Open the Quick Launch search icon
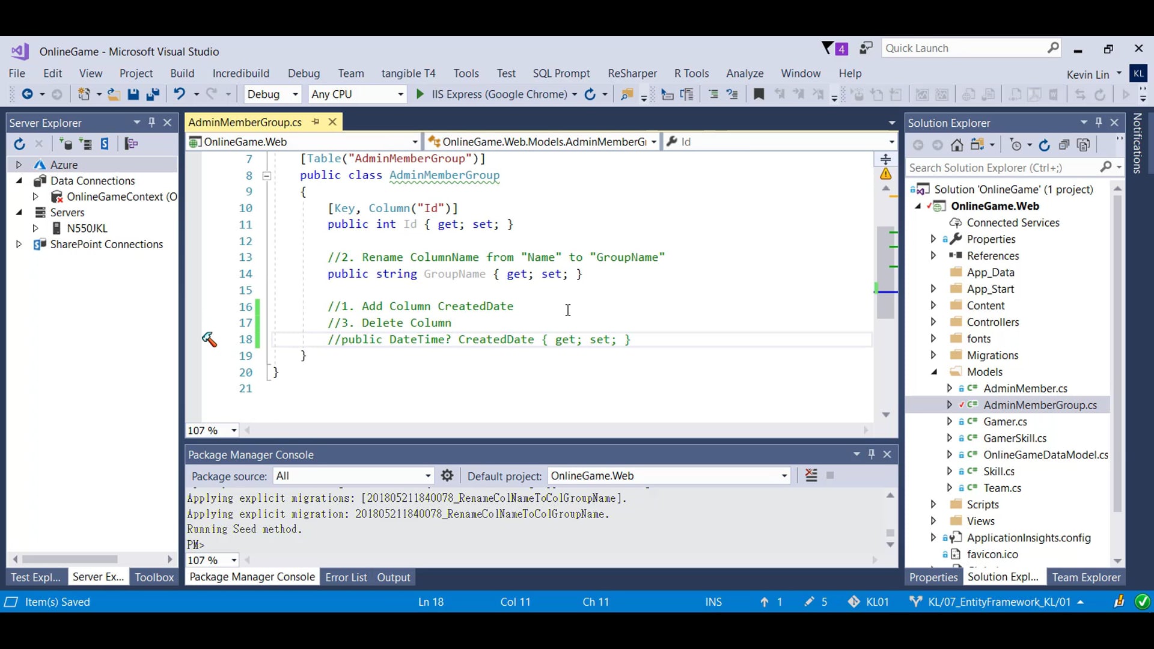1154x649 pixels. point(1053,47)
